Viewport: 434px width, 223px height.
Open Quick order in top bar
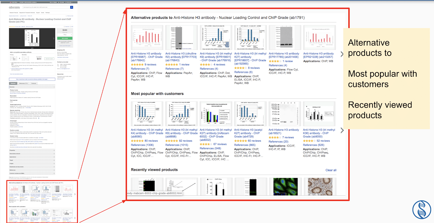tap(69, 2)
